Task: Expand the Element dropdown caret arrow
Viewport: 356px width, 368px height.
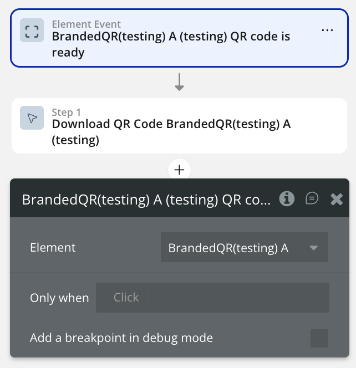Action: tap(314, 248)
